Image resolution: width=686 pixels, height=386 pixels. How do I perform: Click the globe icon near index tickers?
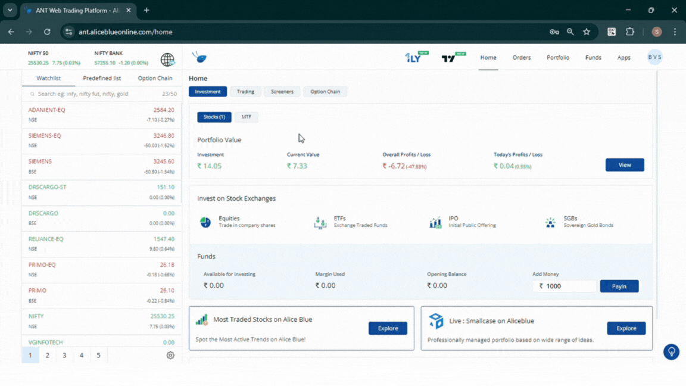pyautogui.click(x=167, y=60)
